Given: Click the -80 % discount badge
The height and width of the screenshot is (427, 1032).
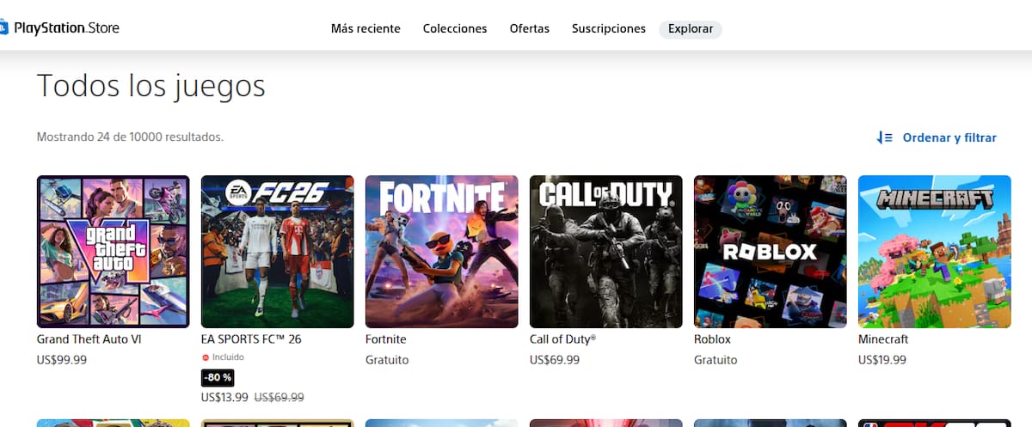Looking at the screenshot, I should pos(218,377).
